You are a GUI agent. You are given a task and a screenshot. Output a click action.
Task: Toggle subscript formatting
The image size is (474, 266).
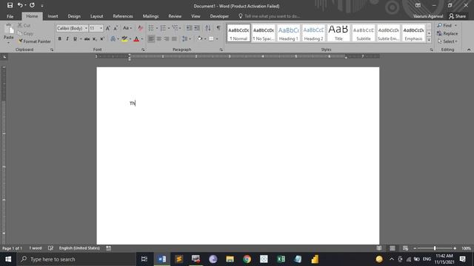[94, 39]
